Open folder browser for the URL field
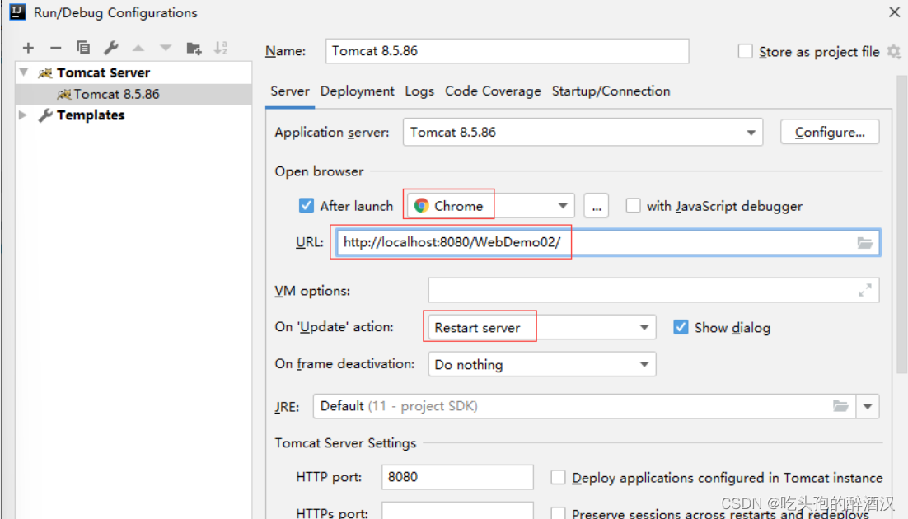908x519 pixels. pyautogui.click(x=864, y=242)
